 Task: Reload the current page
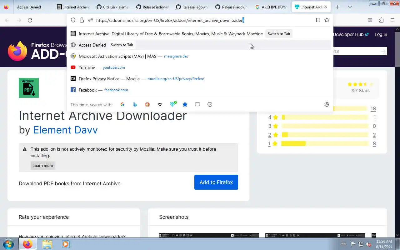(30, 20)
